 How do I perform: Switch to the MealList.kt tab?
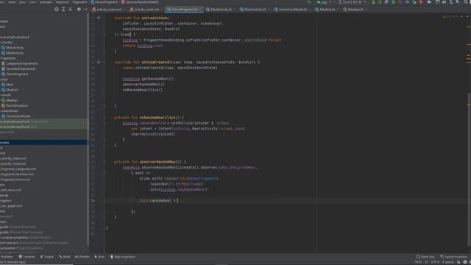pyautogui.click(x=327, y=10)
